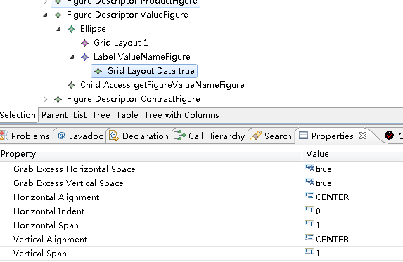
Task: Click the Search flashlight icon
Action: tap(256, 136)
